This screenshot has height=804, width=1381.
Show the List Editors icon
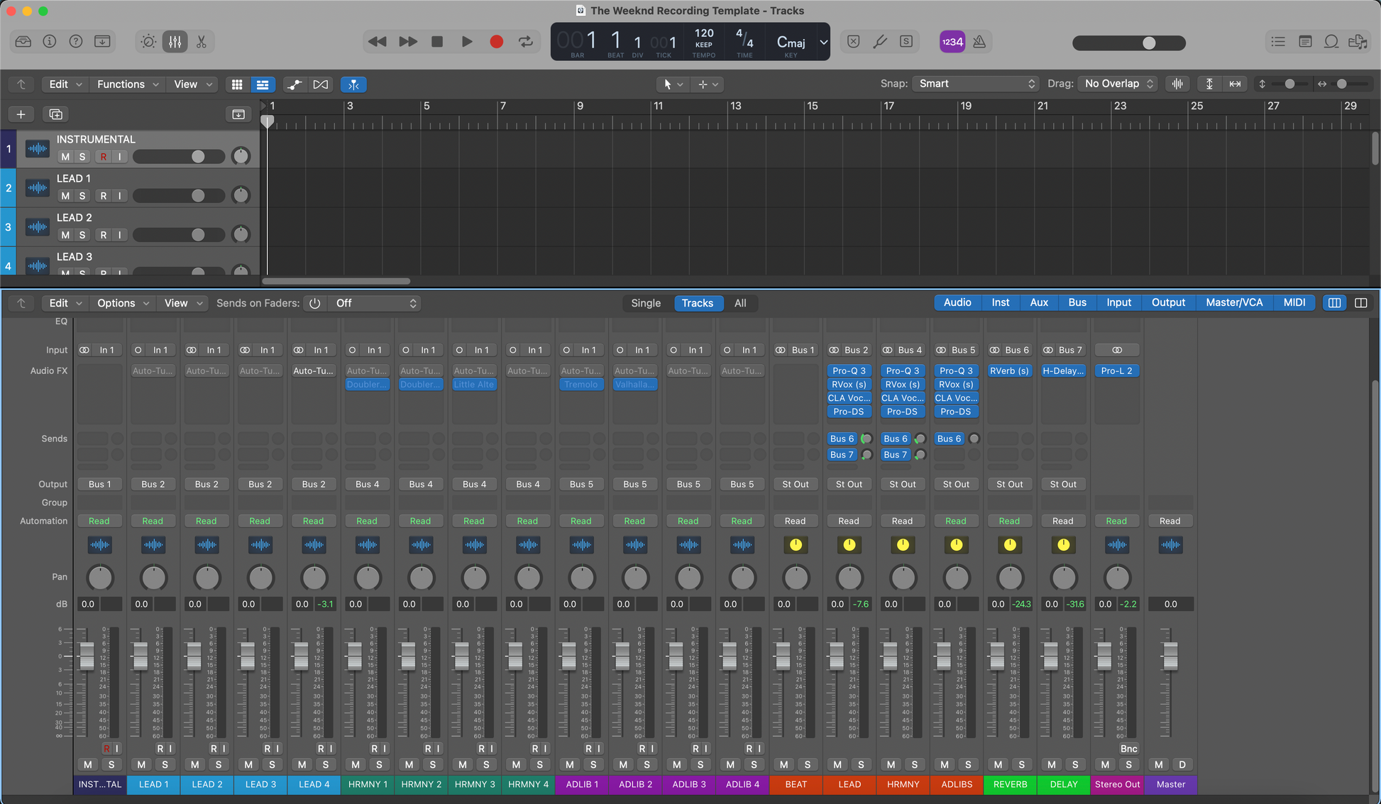(1278, 42)
